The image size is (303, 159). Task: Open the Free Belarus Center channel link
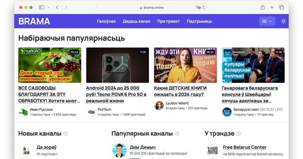coord(244,147)
